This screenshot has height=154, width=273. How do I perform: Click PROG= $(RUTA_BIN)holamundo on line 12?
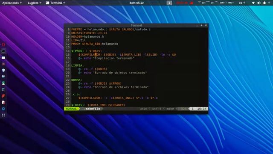point(95,44)
